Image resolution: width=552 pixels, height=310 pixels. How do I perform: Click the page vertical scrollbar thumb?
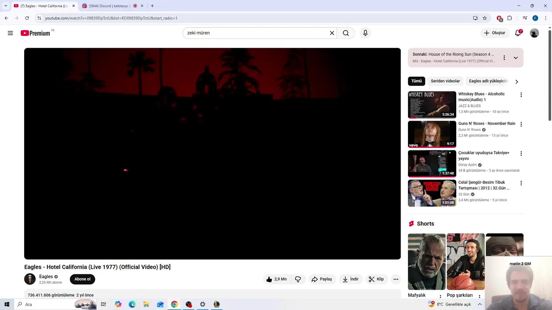[x=549, y=75]
